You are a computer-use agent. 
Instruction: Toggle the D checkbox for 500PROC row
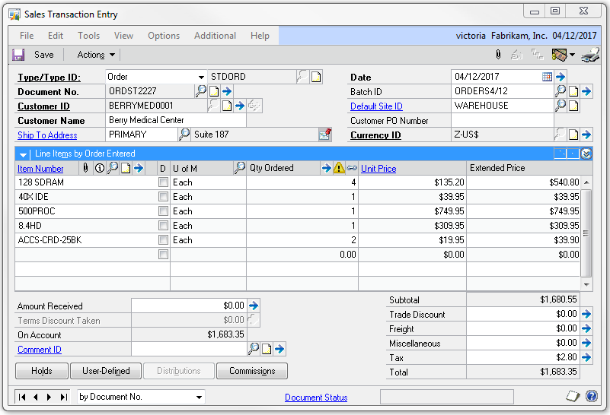pos(163,211)
